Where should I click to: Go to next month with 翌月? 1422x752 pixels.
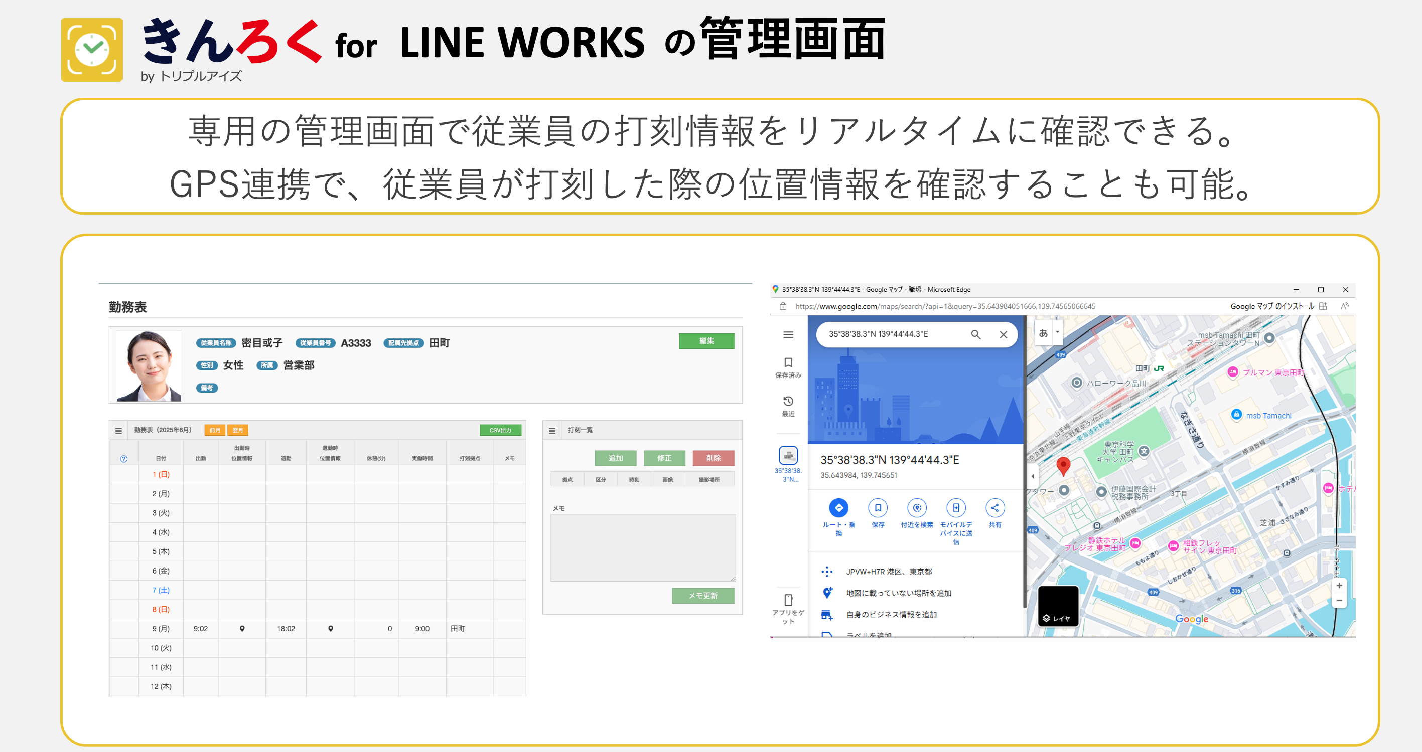[x=238, y=430]
